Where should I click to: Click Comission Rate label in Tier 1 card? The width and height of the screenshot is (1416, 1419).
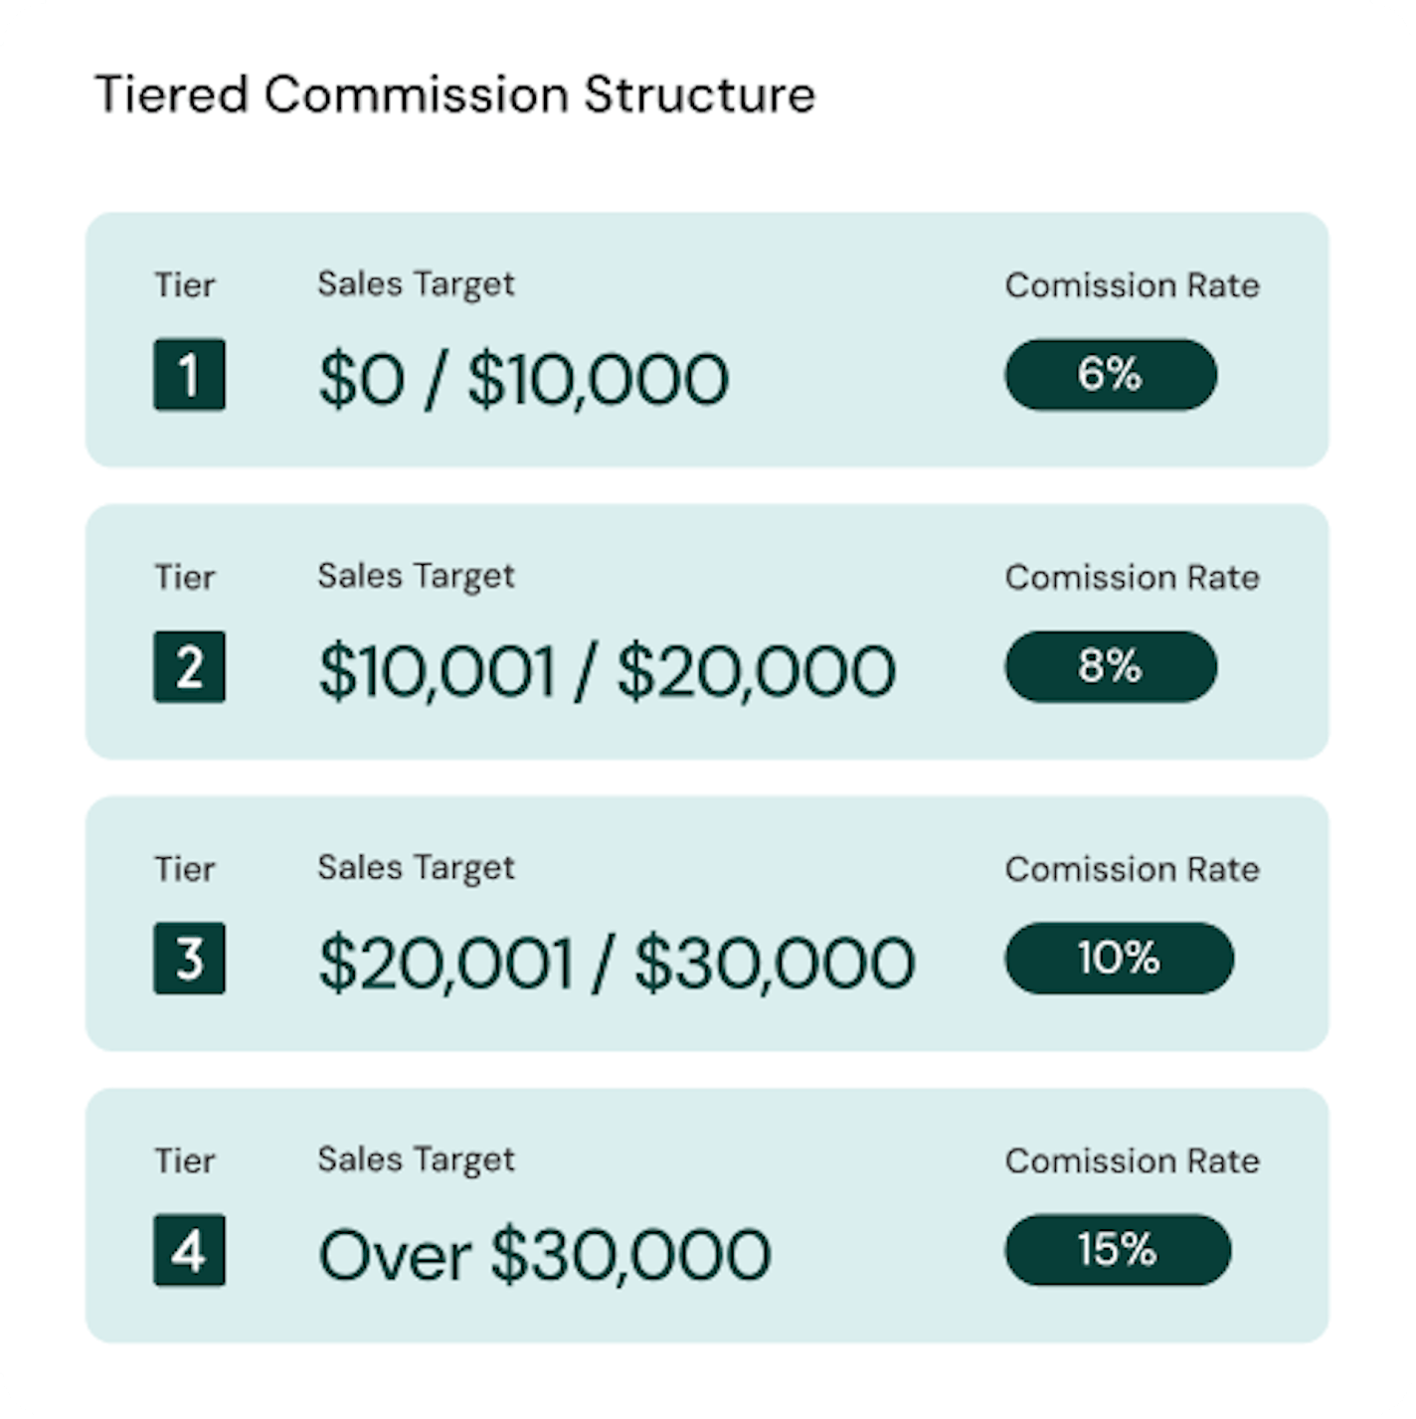[x=1132, y=286]
